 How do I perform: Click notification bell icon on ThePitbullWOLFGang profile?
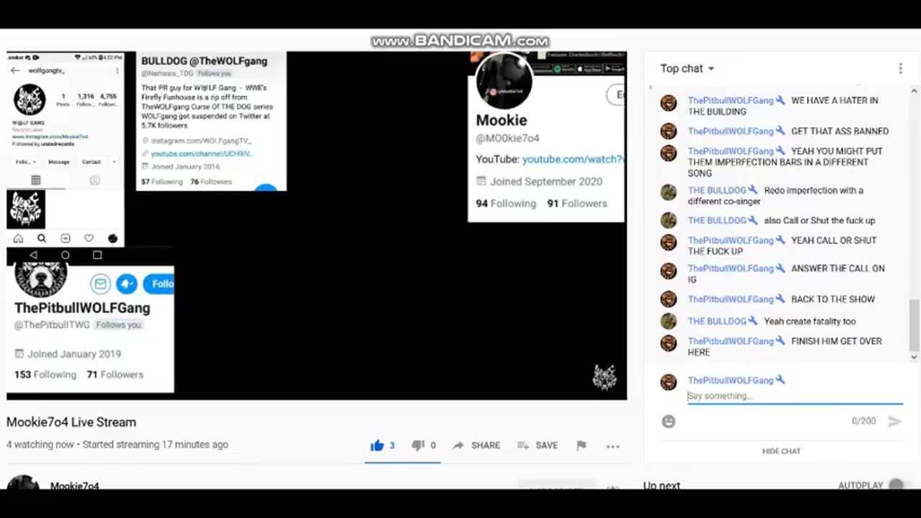(x=127, y=284)
